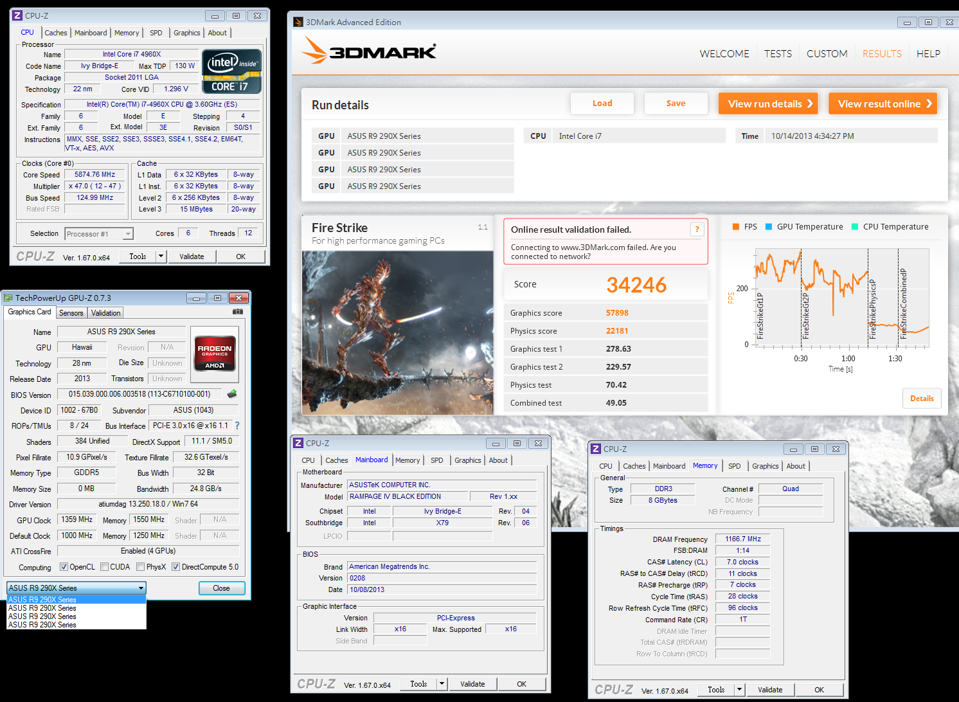Click the help icon next to validation failed message
Image resolution: width=959 pixels, height=702 pixels.
pyautogui.click(x=697, y=229)
